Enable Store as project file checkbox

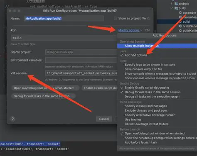coord(116,18)
